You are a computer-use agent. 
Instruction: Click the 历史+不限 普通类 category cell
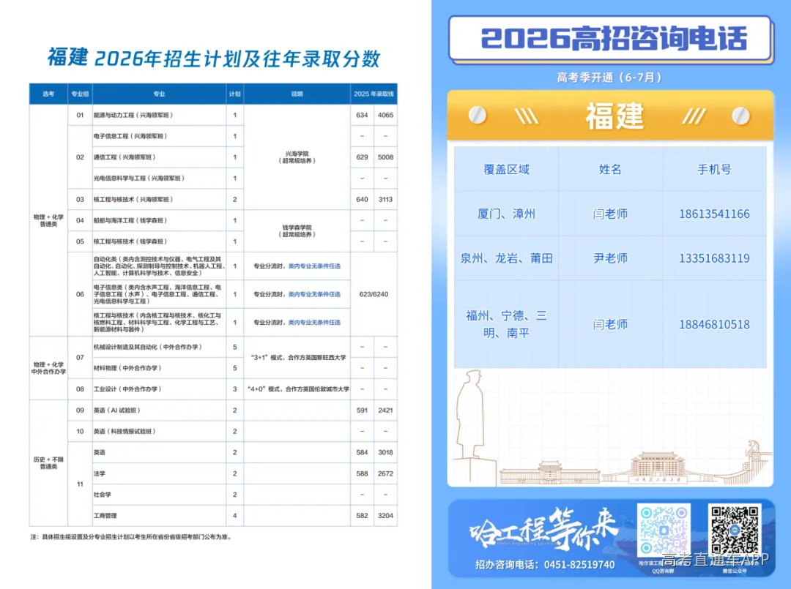[x=48, y=463]
